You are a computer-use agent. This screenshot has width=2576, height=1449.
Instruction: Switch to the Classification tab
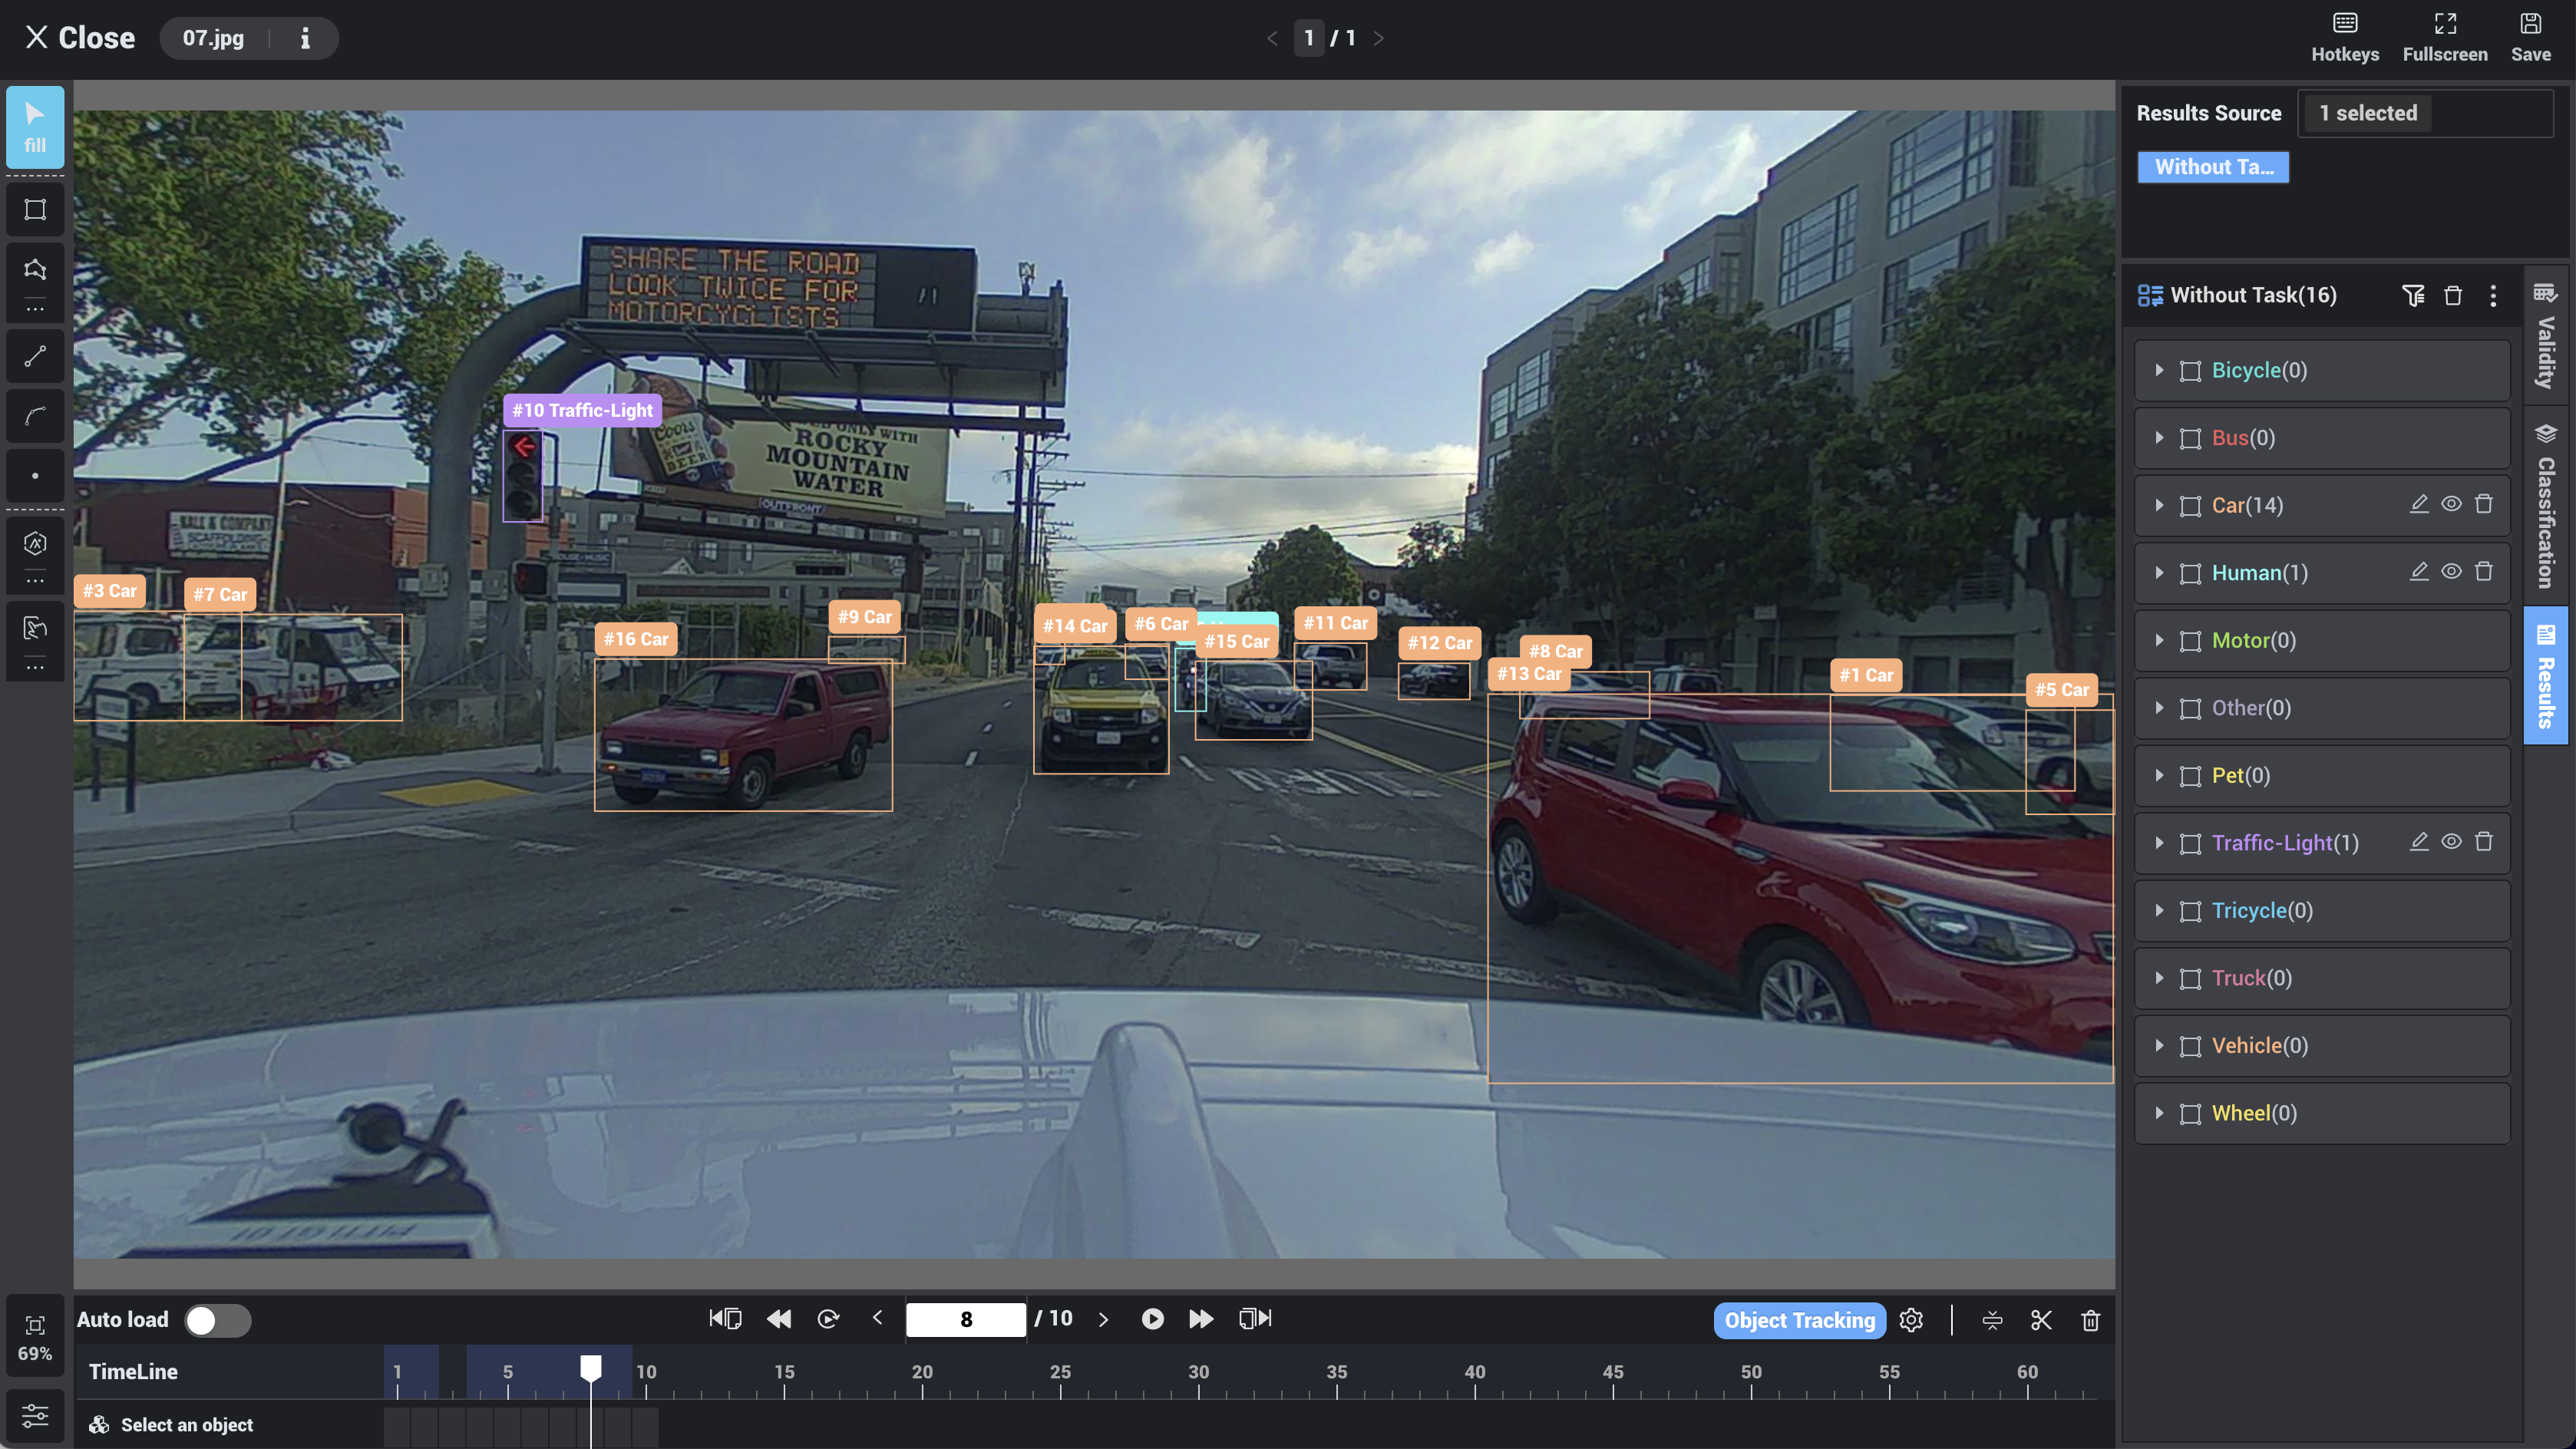coord(2546,505)
